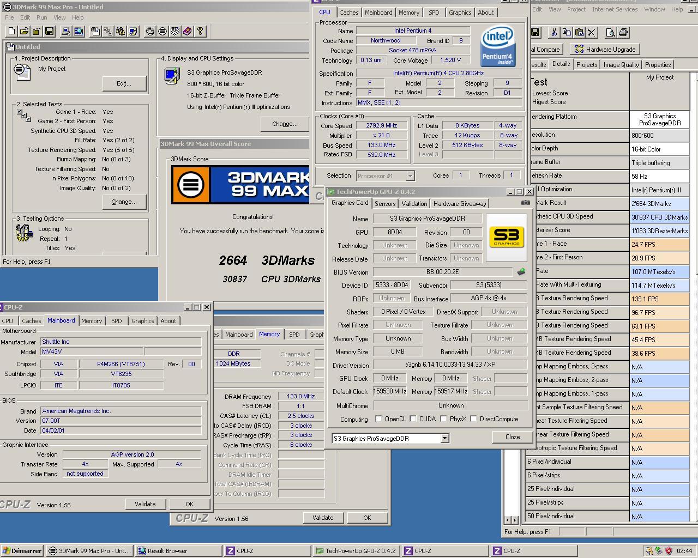Screen dimensions: 698x558
Task: Click the clock in the system tray
Action: click(684, 551)
